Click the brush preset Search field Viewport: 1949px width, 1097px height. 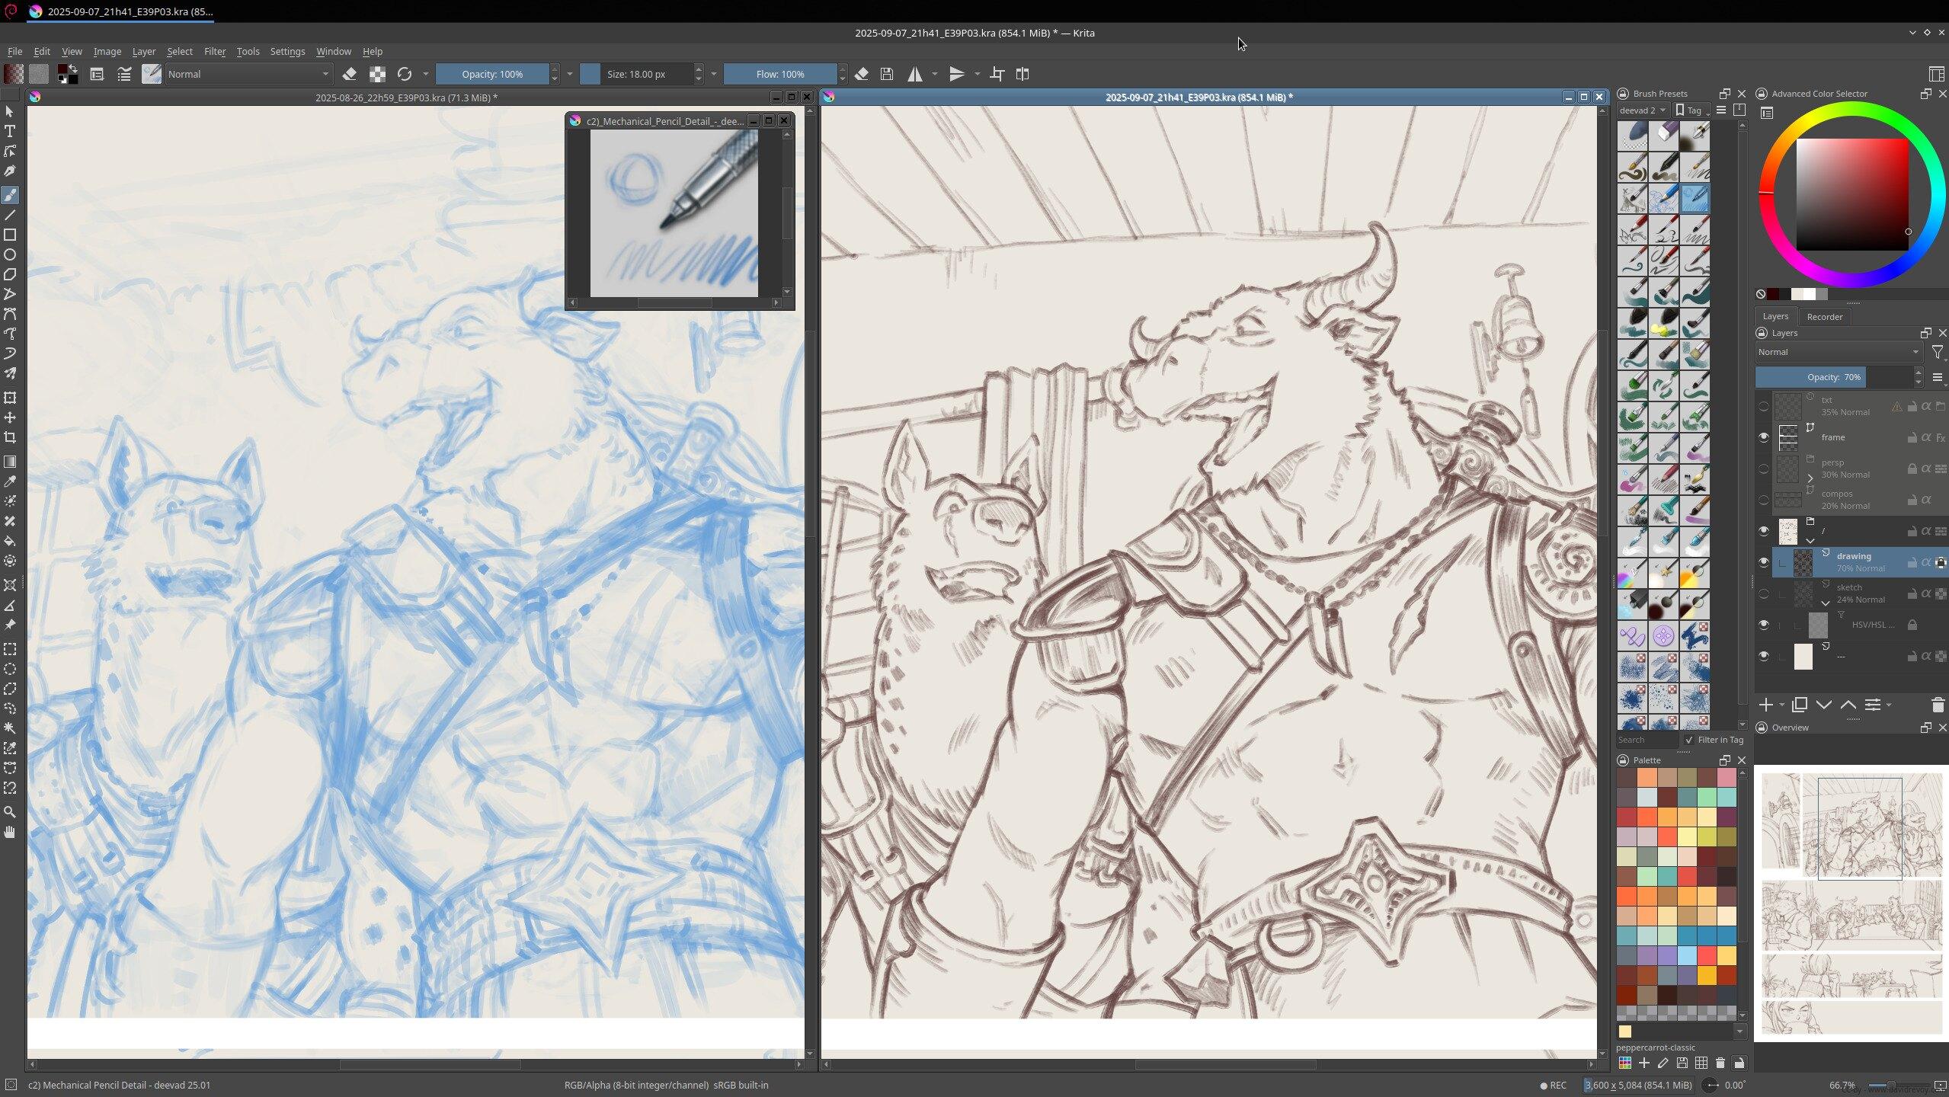(x=1646, y=740)
